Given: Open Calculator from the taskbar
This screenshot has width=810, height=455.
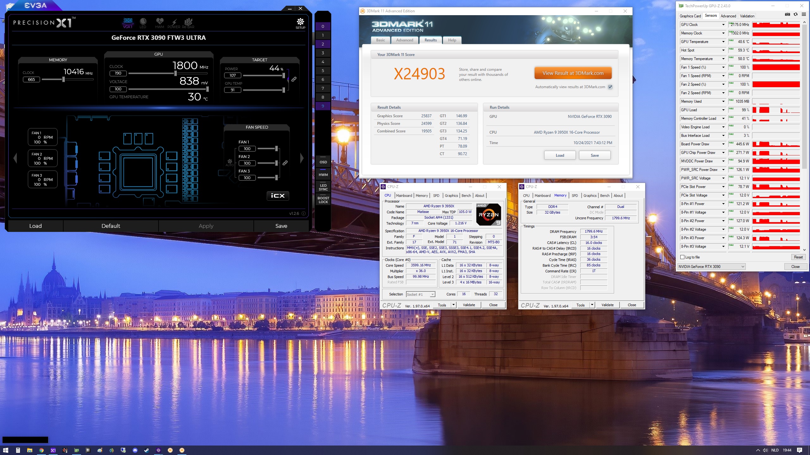Looking at the screenshot, I should [18, 450].
